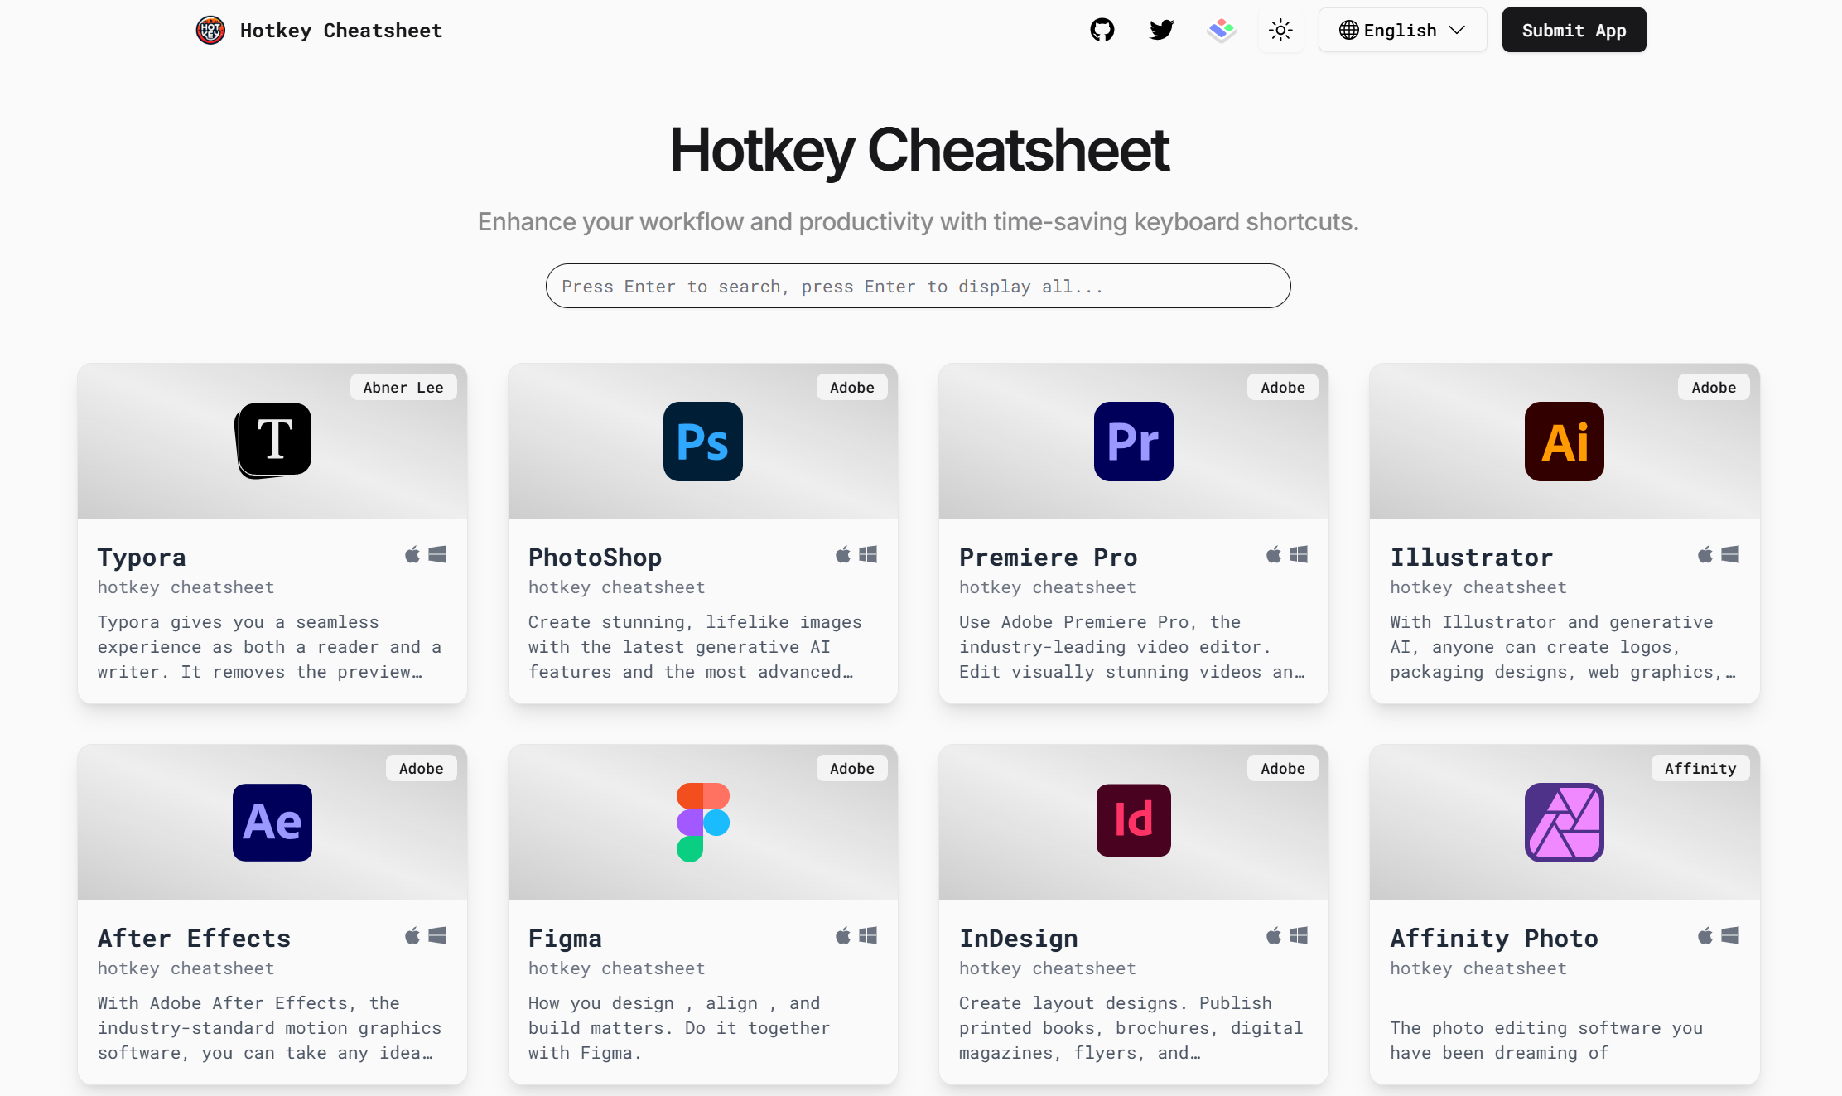Click the Windows icon on Illustrator card
Image resolution: width=1842 pixels, height=1096 pixels.
click(1730, 554)
